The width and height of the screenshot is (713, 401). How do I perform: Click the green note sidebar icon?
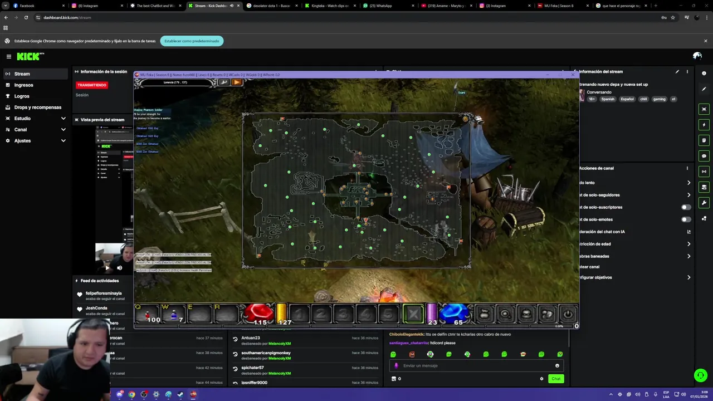[x=704, y=140]
